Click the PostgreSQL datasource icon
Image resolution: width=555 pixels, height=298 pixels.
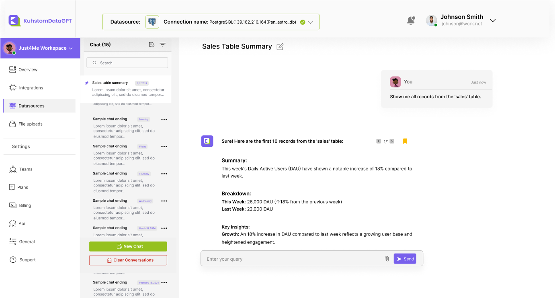coord(152,22)
